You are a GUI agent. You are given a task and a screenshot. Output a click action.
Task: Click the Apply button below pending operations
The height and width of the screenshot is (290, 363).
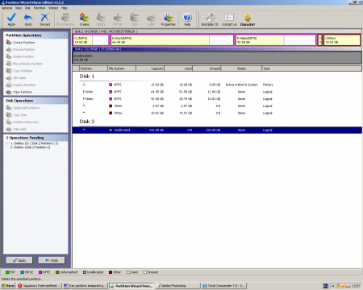(x=19, y=260)
